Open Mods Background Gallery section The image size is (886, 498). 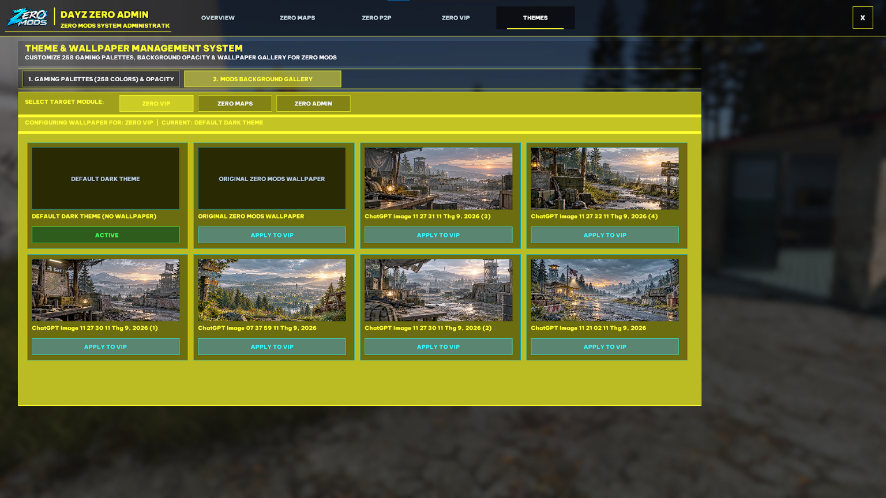click(x=262, y=79)
